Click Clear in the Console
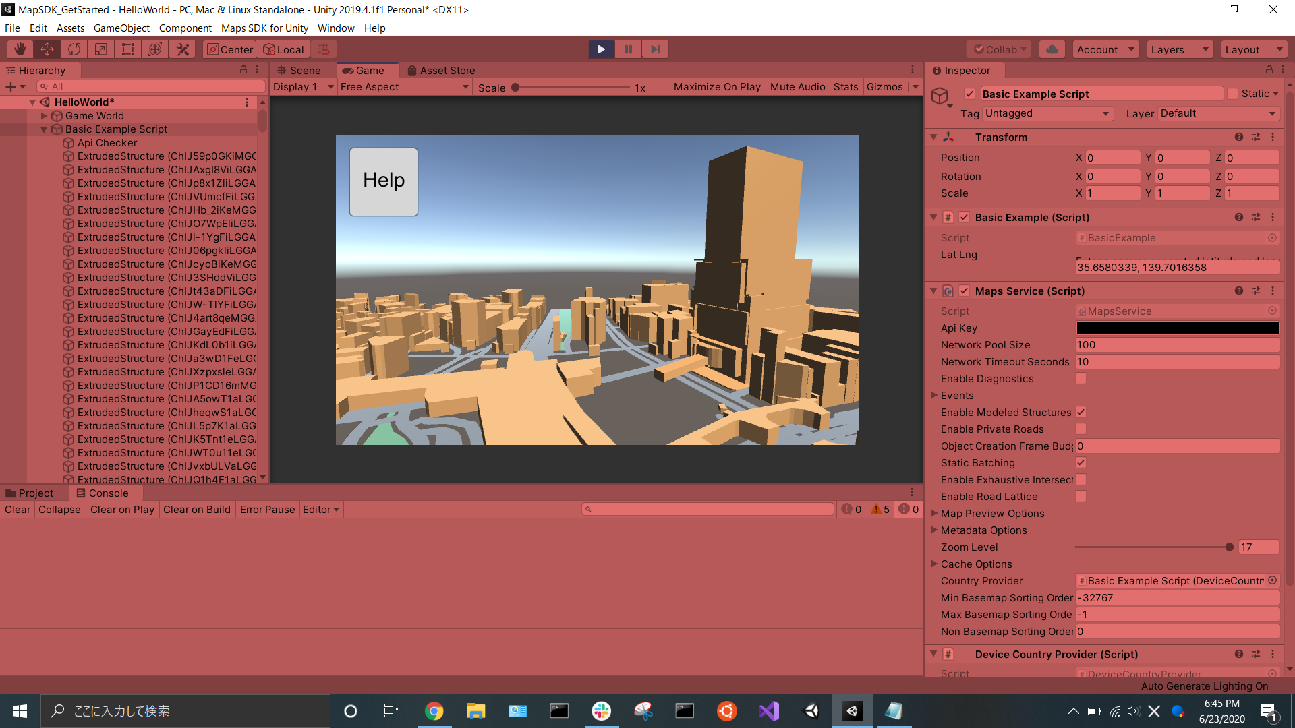The width and height of the screenshot is (1295, 728). point(18,510)
